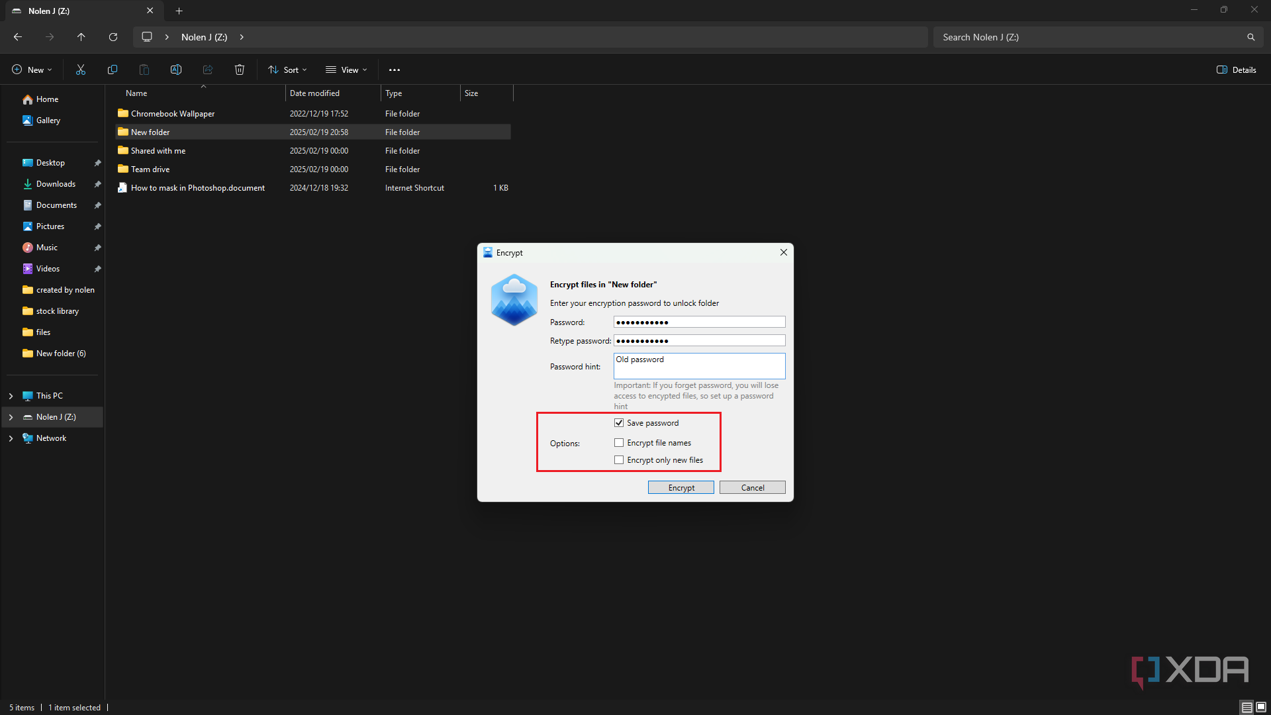Go up one directory level arrow
The height and width of the screenshot is (715, 1271).
(x=81, y=37)
